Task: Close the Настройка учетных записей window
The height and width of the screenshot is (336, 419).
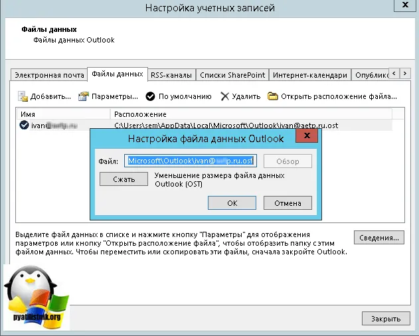Action: [405, 5]
